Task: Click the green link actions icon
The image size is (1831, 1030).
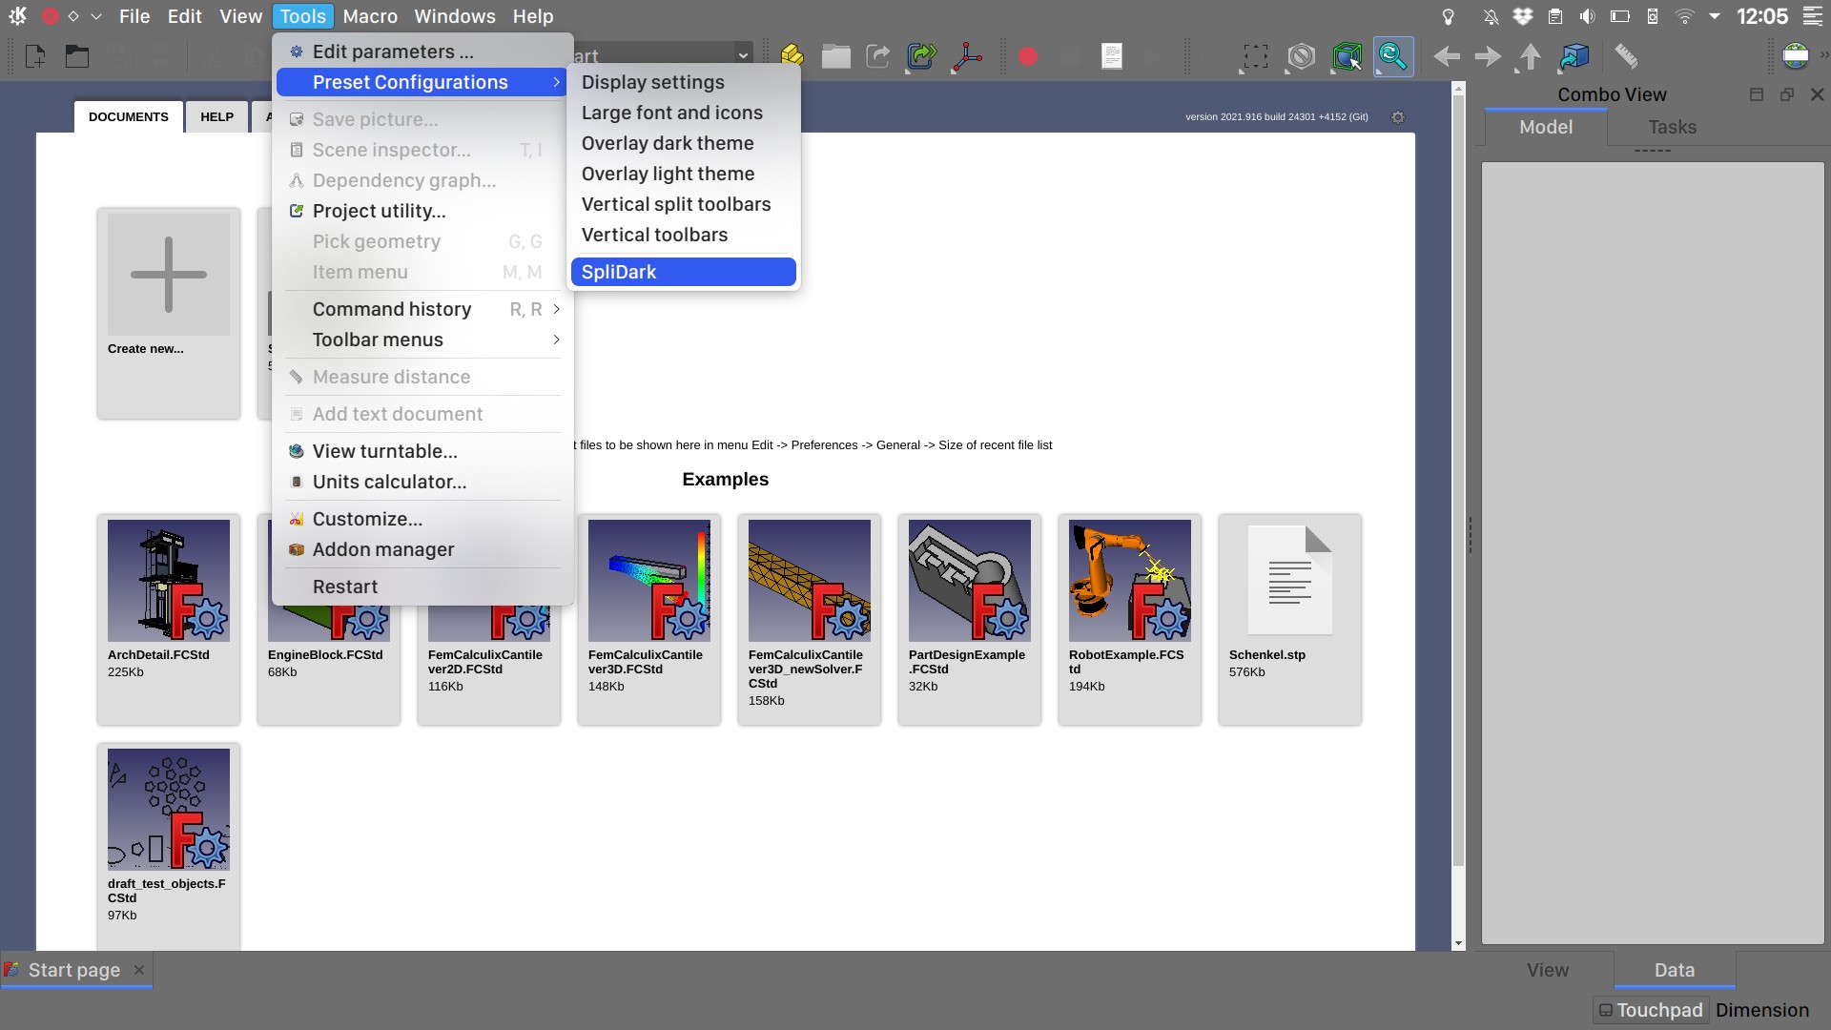Action: [921, 56]
